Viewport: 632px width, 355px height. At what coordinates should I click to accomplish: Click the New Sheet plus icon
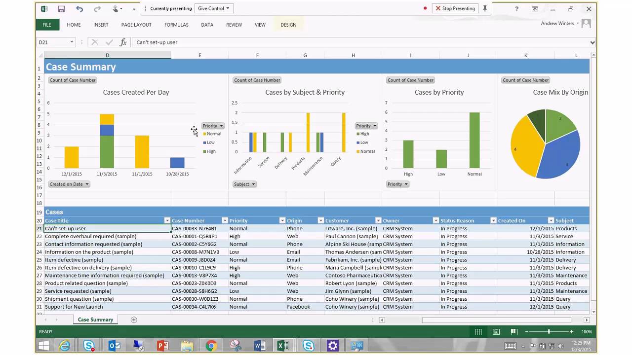(x=134, y=319)
